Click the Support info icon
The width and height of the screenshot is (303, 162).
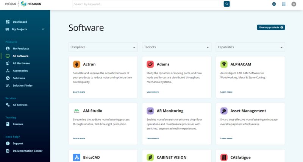8,143
